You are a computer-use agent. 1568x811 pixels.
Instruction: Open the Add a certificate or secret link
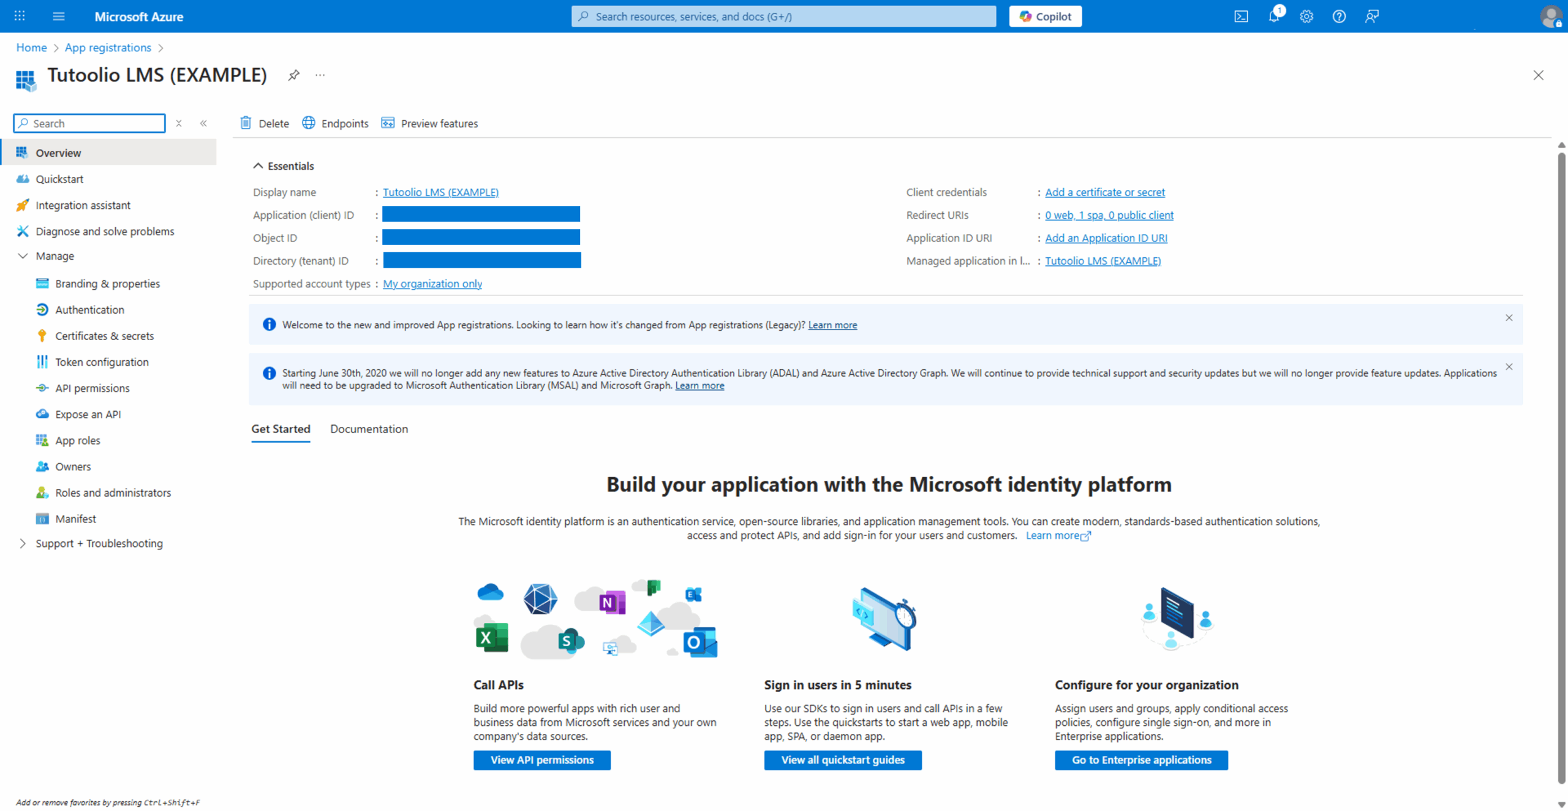pos(1104,192)
